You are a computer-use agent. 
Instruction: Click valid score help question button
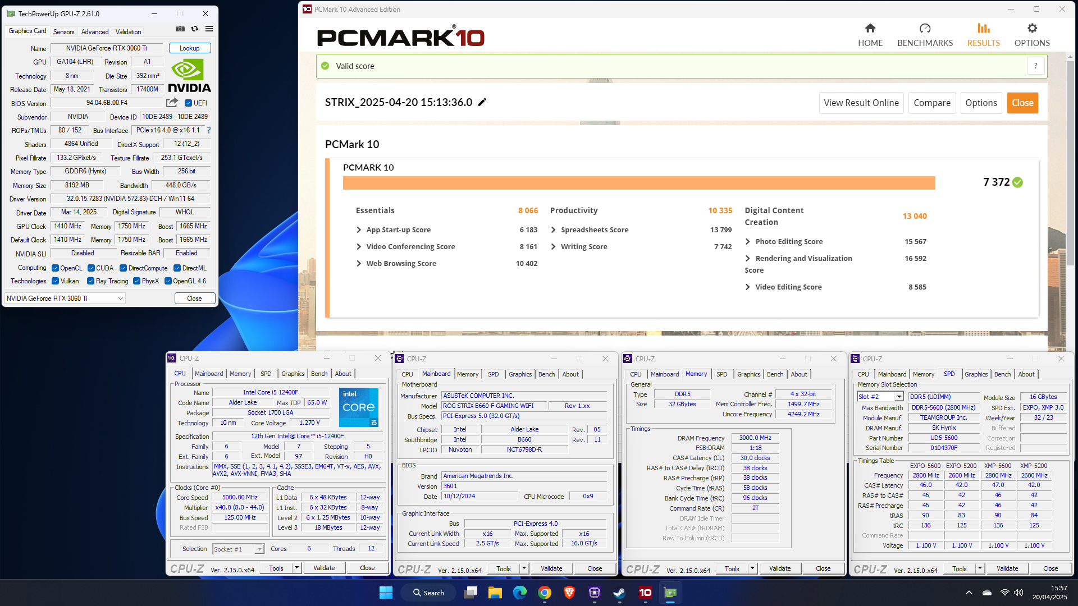1036,66
